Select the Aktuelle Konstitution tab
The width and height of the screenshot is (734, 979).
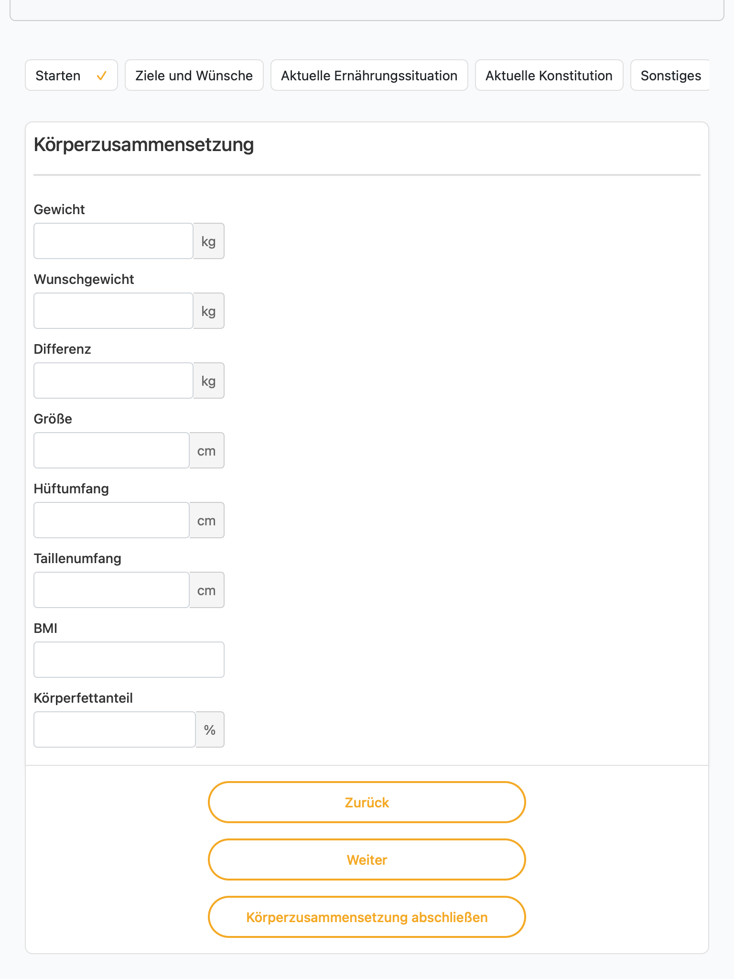(549, 75)
